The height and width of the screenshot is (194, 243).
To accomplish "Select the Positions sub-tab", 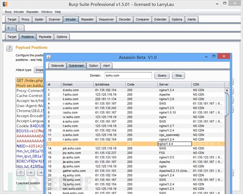I will [x=28, y=37].
